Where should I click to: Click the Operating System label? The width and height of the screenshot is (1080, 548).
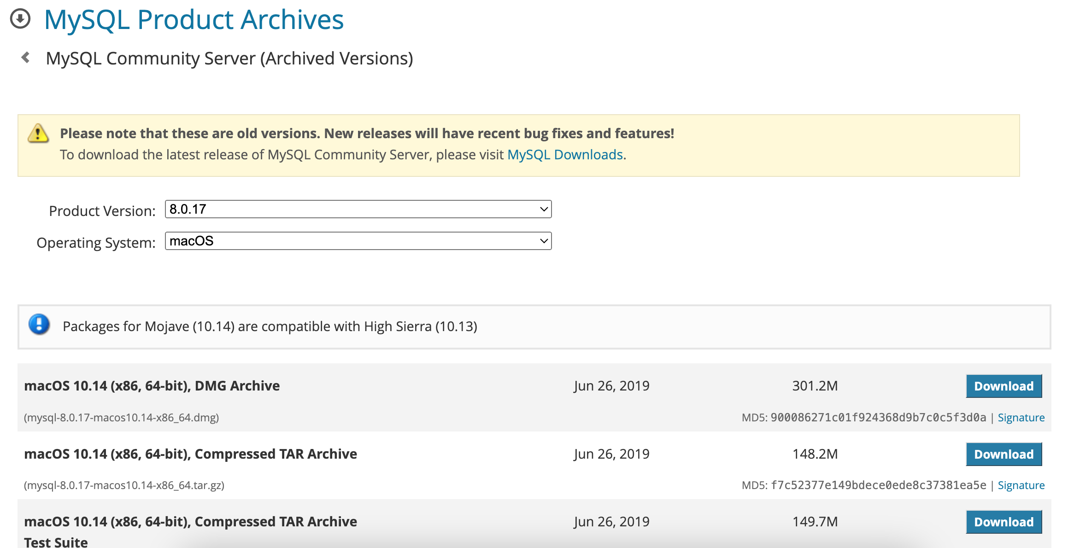tap(96, 243)
